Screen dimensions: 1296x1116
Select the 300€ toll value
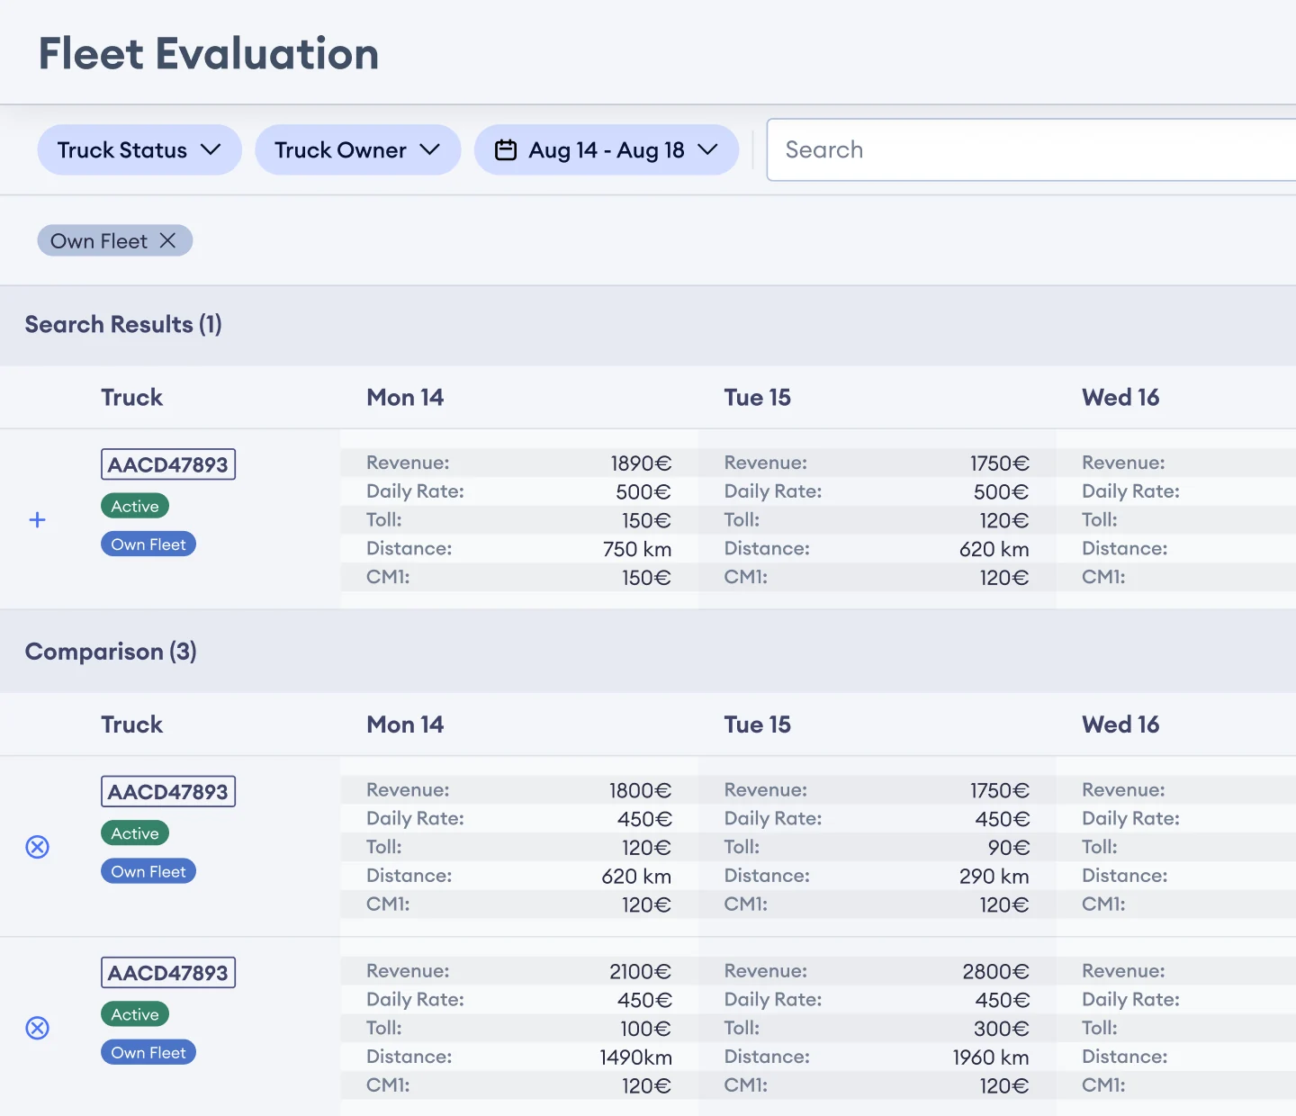[1002, 1029]
